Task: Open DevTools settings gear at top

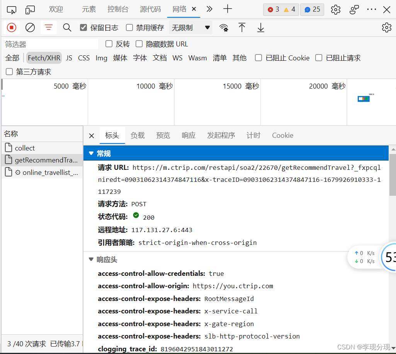Action: point(335,10)
